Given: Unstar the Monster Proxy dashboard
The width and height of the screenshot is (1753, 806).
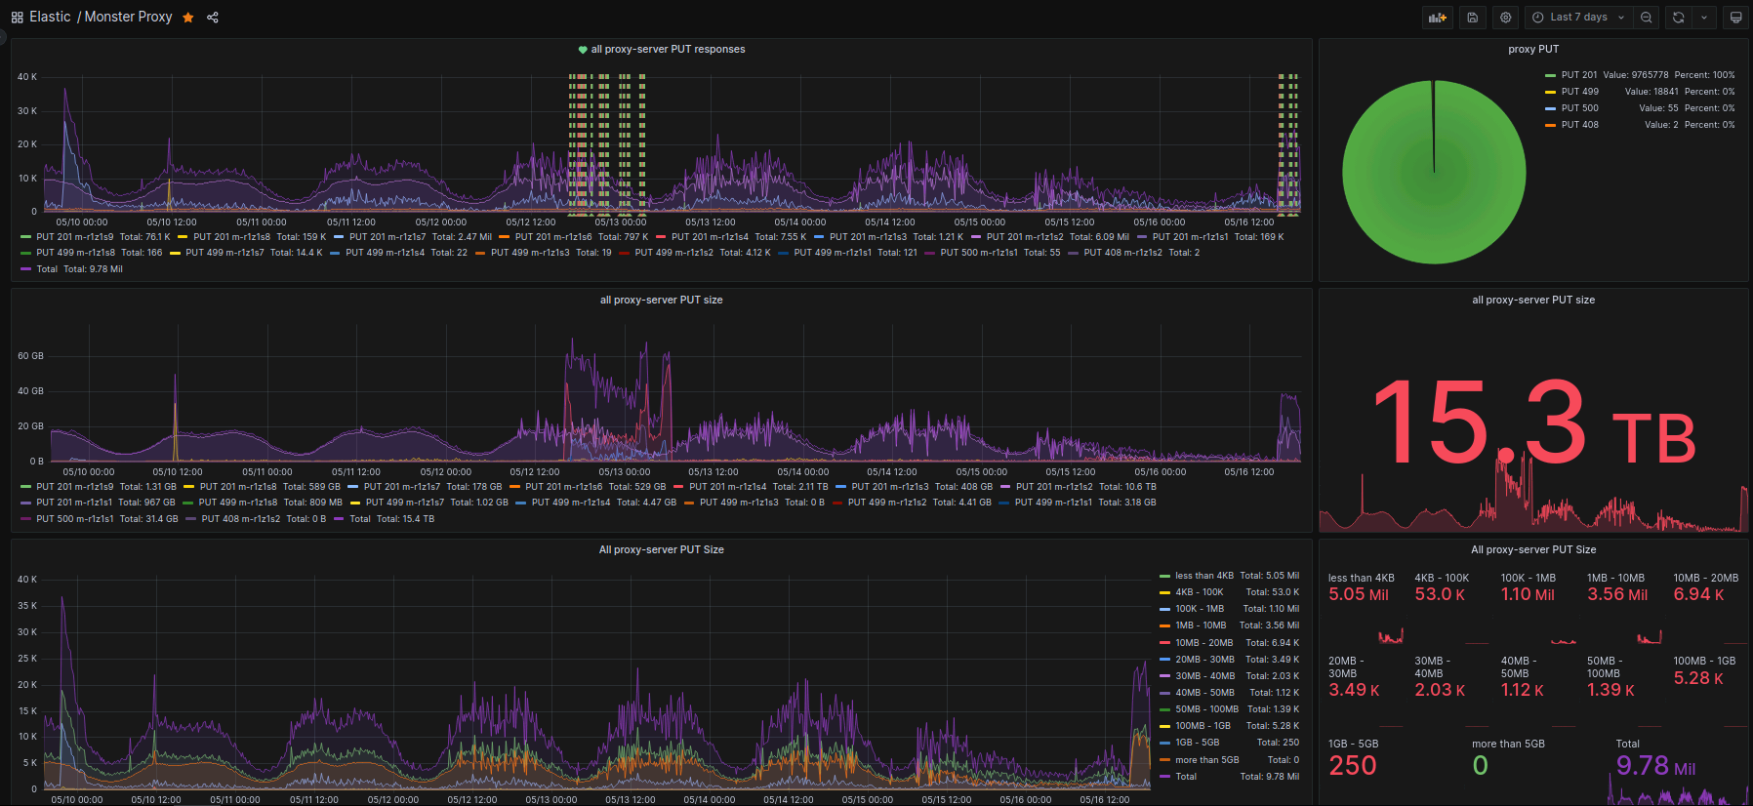Looking at the screenshot, I should click(188, 18).
